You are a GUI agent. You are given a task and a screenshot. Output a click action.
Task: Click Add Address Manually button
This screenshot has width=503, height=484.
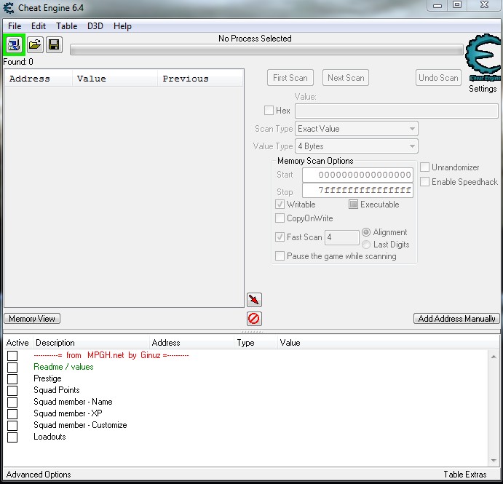point(456,319)
